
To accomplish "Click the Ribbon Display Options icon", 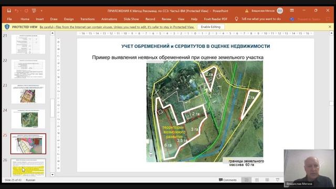I will [x=292, y=10].
